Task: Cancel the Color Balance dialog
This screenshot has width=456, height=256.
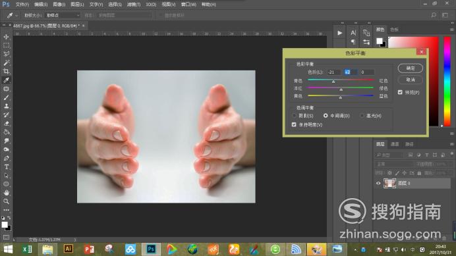Action: 411,80
